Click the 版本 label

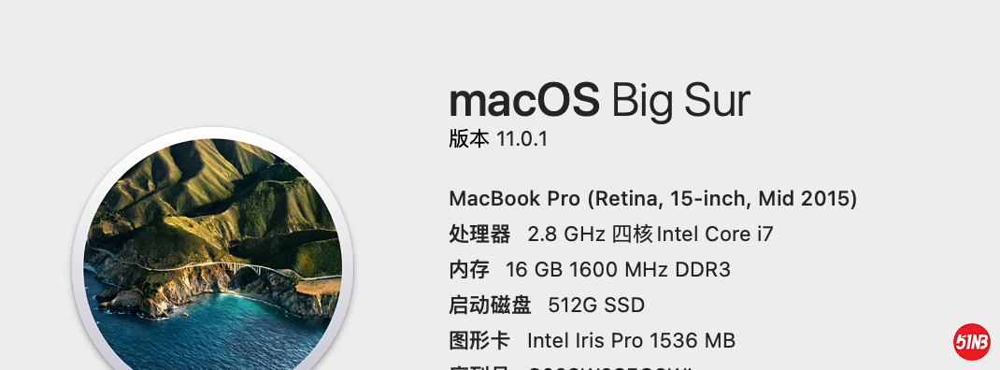coord(469,138)
